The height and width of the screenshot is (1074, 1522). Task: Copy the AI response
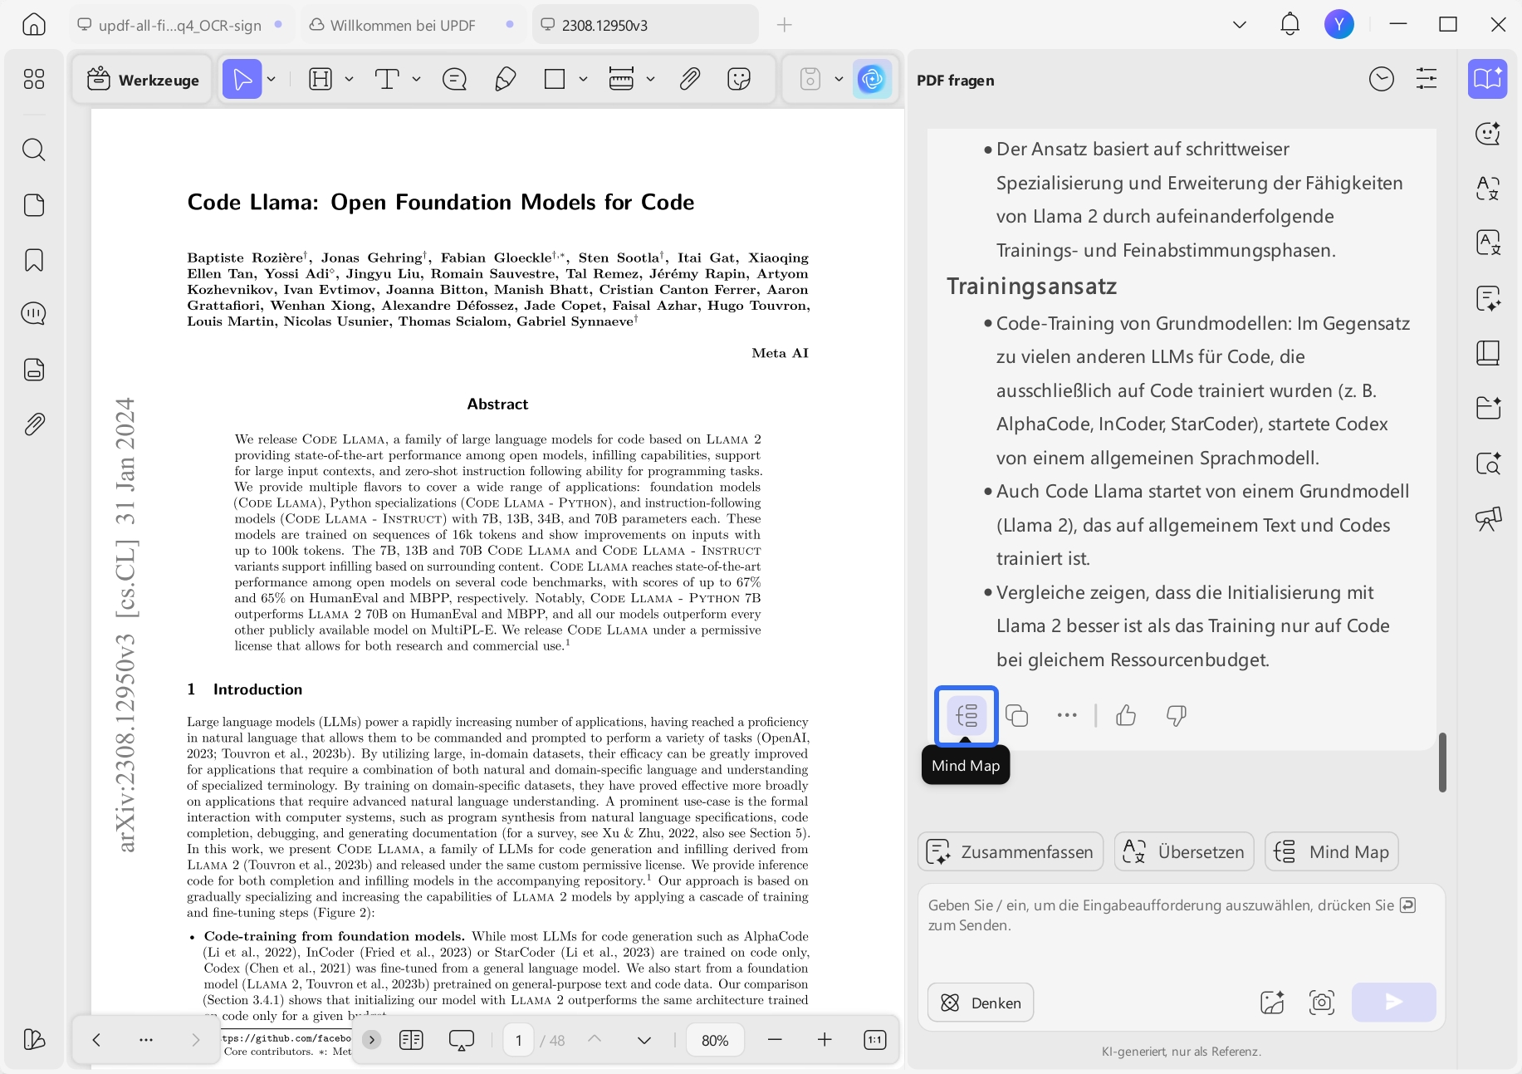(1017, 715)
